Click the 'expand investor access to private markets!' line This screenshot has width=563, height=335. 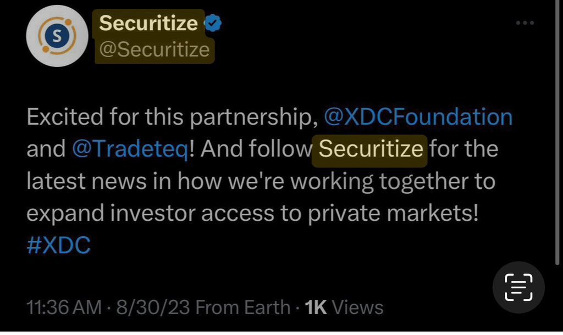pos(253,214)
